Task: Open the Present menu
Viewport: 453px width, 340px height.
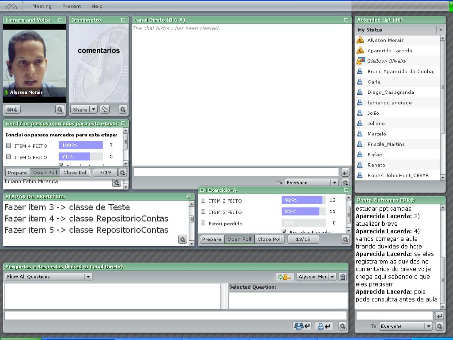Action: click(x=72, y=6)
